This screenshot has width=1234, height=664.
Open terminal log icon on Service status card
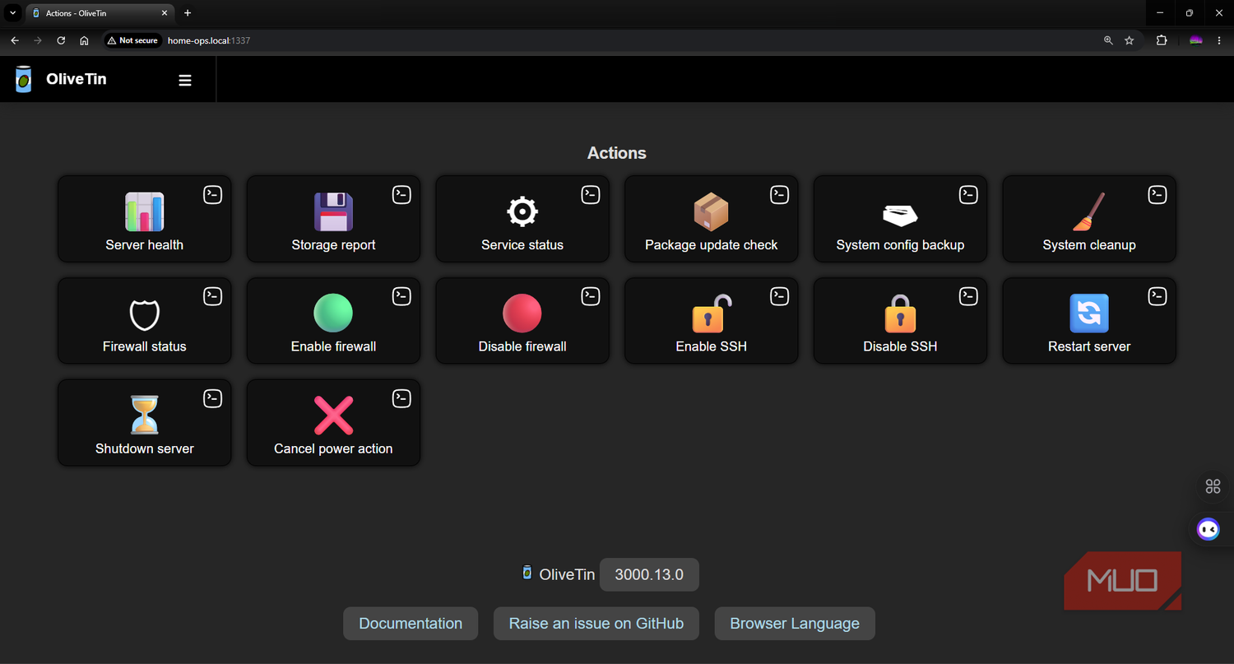tap(591, 194)
